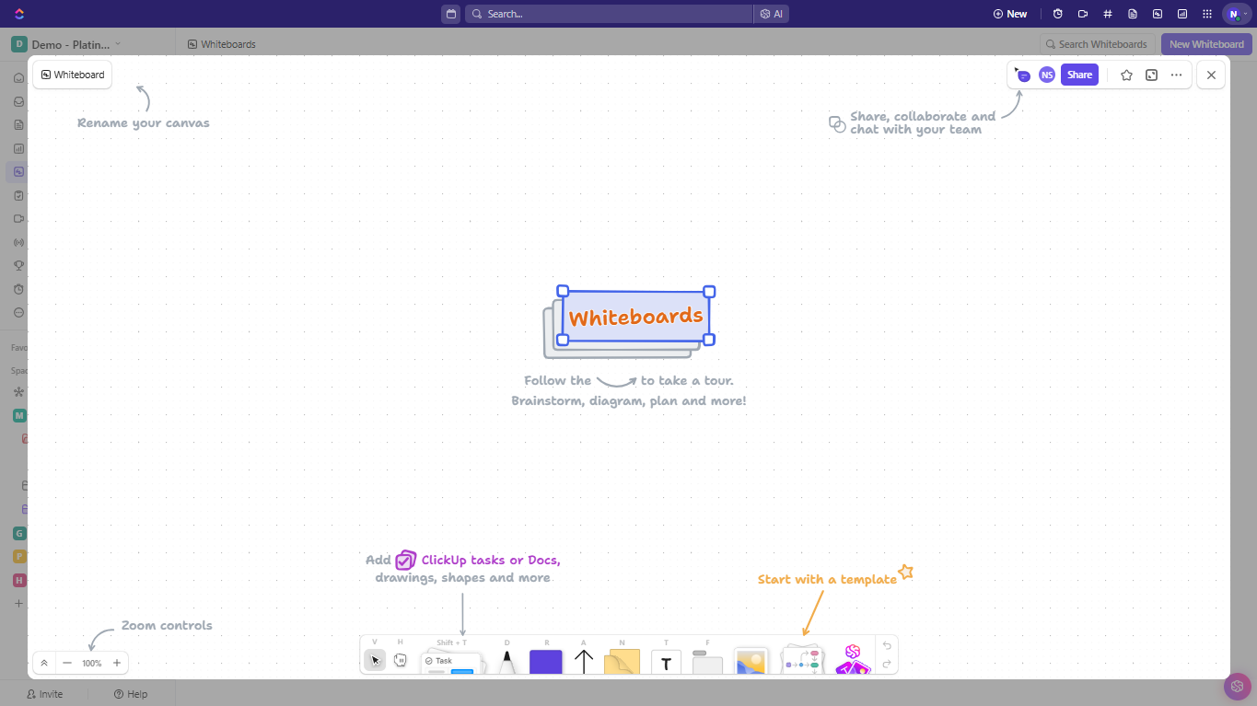Image resolution: width=1257 pixels, height=706 pixels.
Task: Toggle fullscreen view of the whiteboard
Action: (x=1151, y=75)
